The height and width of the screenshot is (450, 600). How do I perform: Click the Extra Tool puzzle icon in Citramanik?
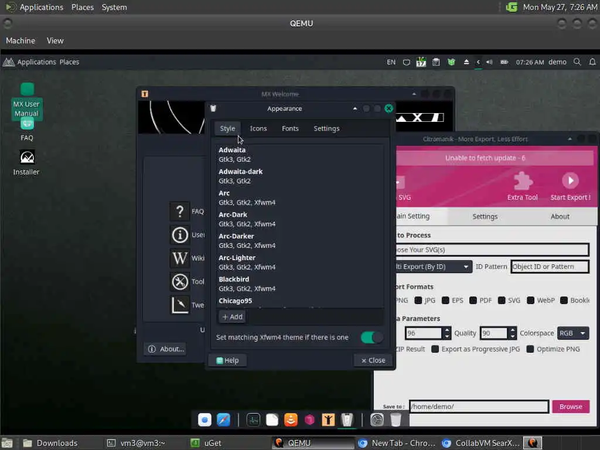(x=523, y=180)
